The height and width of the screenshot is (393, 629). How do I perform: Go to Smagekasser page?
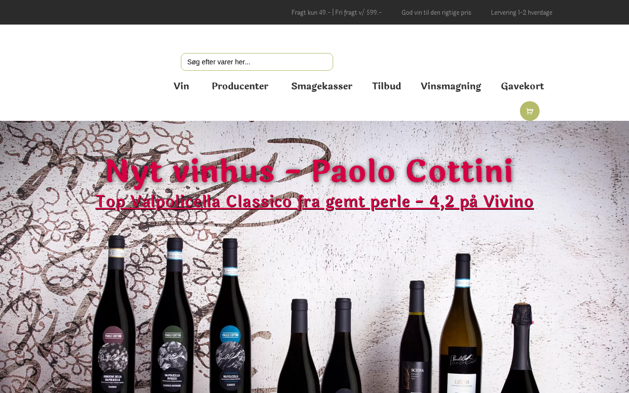321,86
